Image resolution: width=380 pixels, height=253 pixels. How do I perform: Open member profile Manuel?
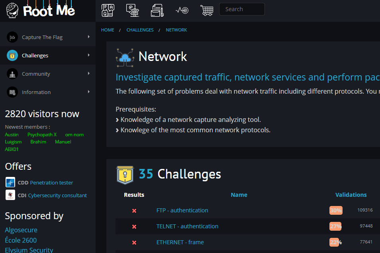point(63,142)
